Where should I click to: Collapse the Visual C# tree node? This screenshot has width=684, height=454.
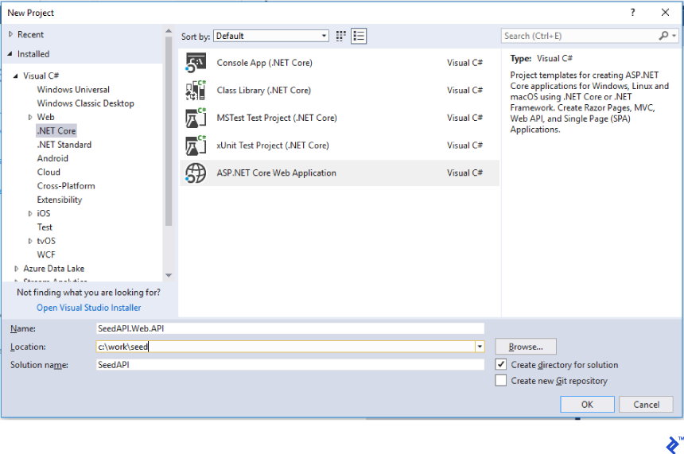(16, 76)
